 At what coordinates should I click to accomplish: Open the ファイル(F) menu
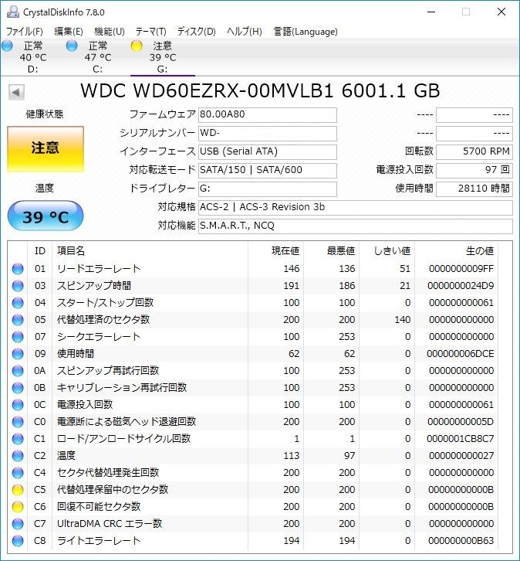click(24, 32)
